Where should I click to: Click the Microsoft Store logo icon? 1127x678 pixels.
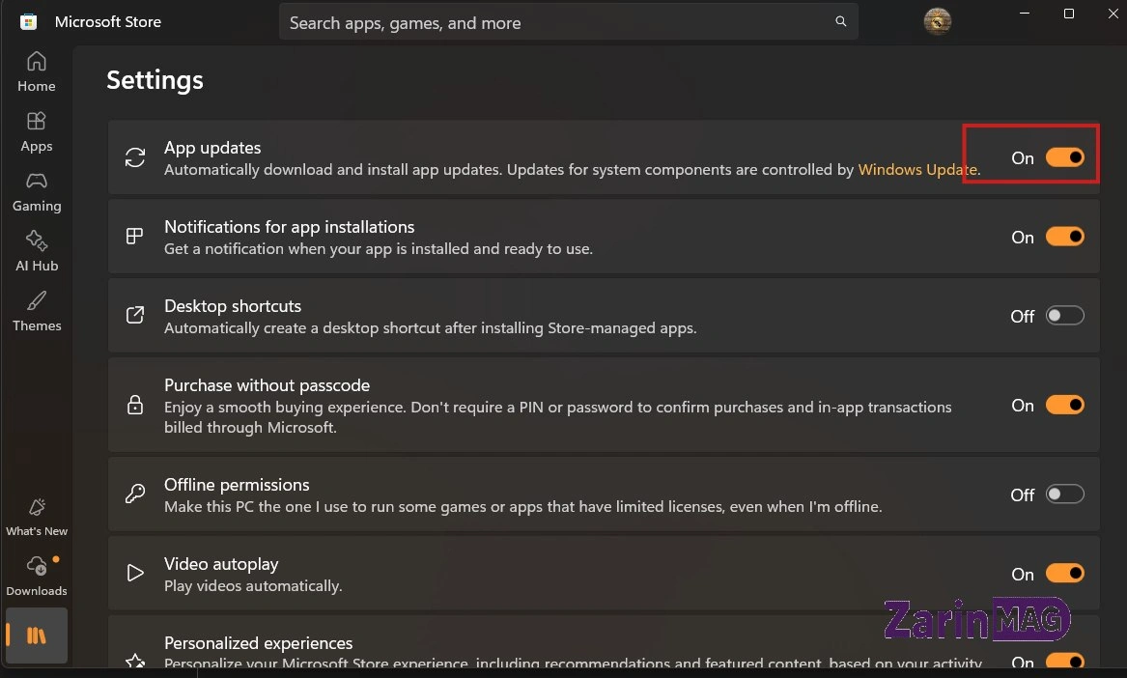(28, 21)
